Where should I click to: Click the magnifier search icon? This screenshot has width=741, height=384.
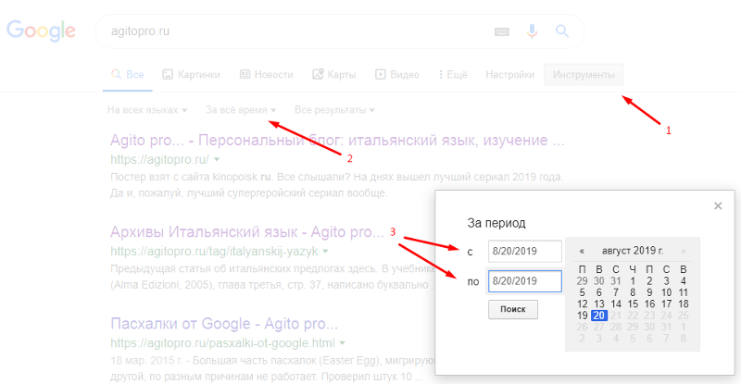[x=562, y=31]
